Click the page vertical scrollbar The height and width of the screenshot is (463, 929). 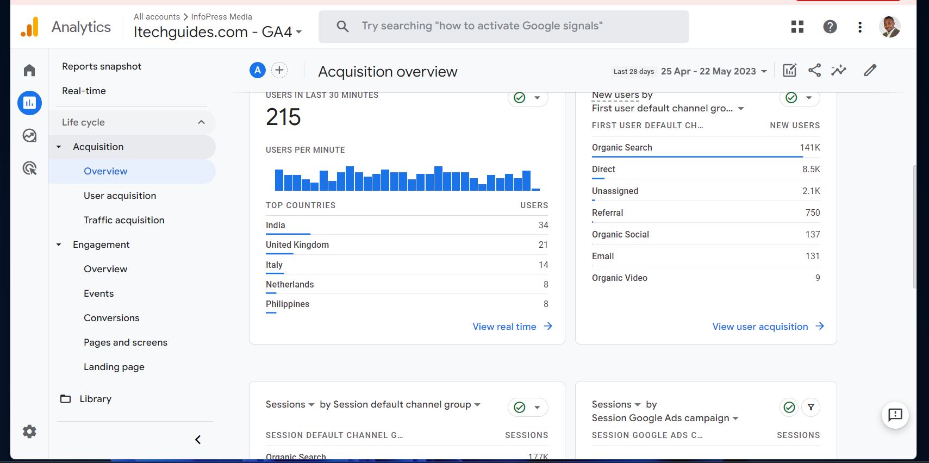(x=914, y=227)
